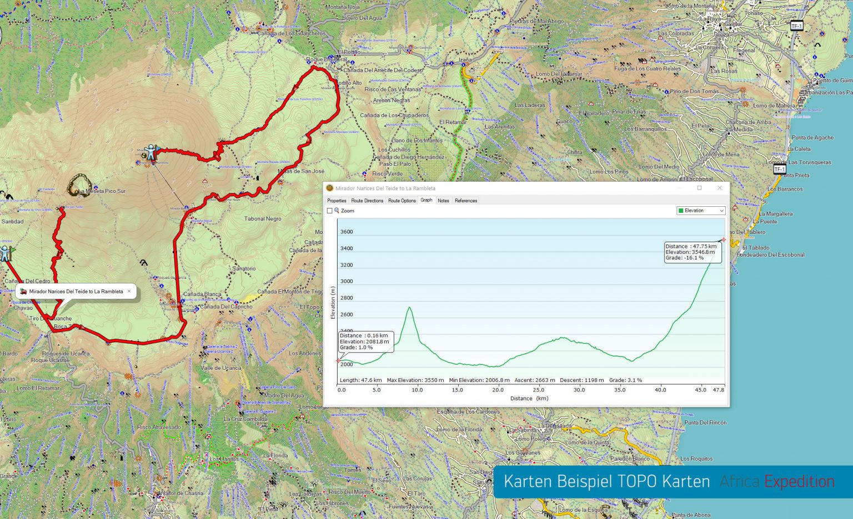Click the La Meseta Pico Sur crater icon
853x519 pixels.
tap(78, 185)
